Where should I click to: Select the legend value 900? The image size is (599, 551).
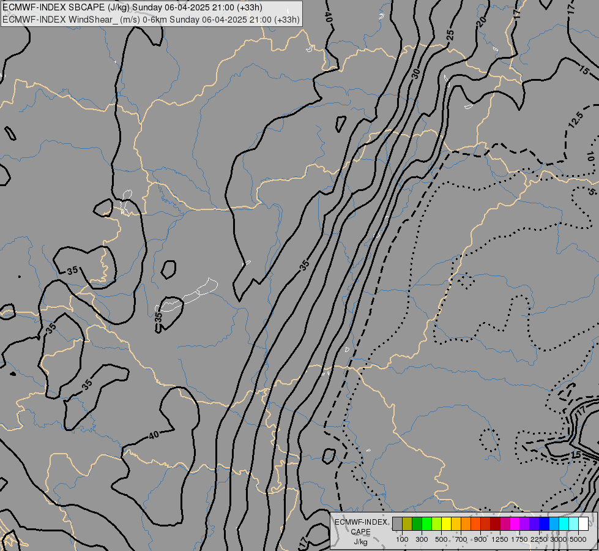[480, 539]
